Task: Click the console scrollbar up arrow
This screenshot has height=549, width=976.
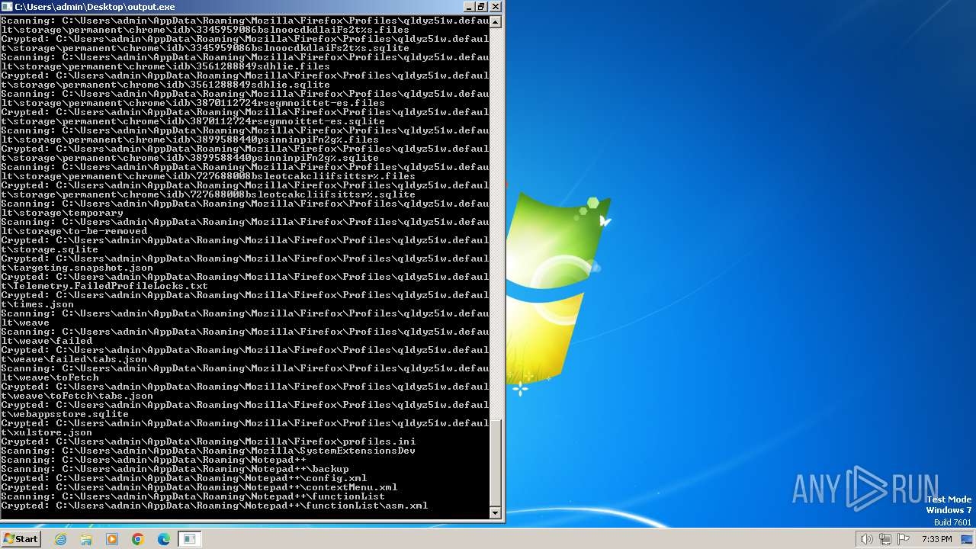Action: click(496, 21)
